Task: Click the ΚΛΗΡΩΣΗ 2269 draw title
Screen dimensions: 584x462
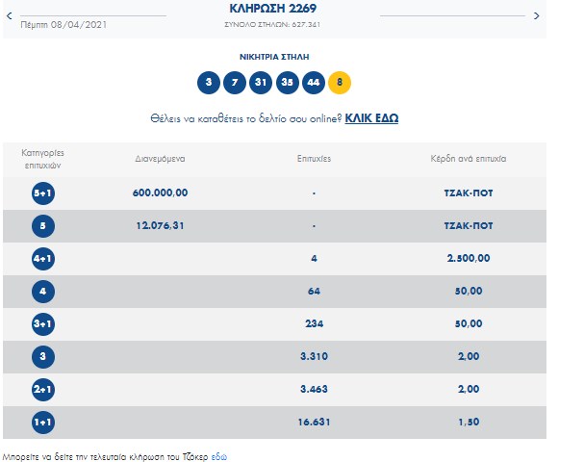Action: 274,9
